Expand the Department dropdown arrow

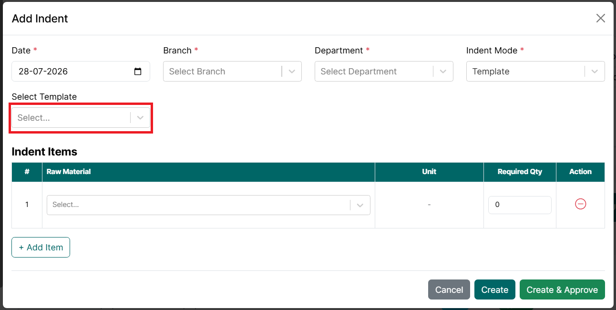click(x=443, y=72)
